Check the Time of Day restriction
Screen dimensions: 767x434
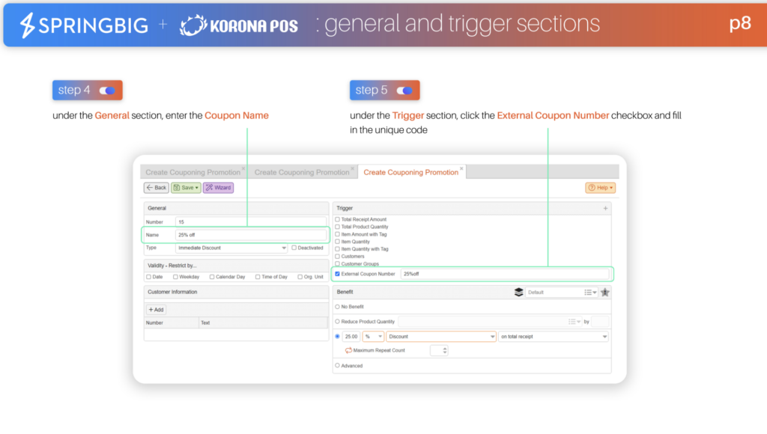[258, 277]
